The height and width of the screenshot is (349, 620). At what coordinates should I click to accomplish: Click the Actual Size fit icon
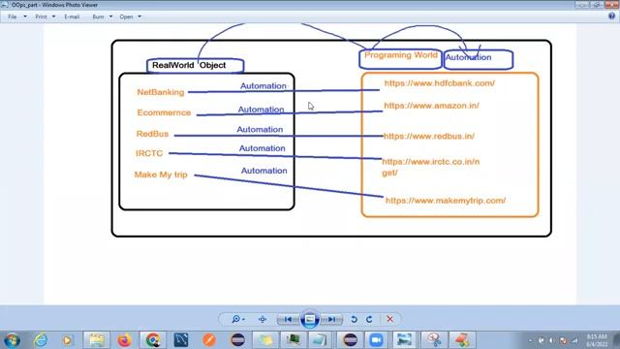[x=263, y=319]
